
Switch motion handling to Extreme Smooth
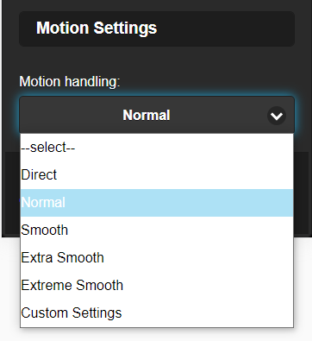point(157,286)
